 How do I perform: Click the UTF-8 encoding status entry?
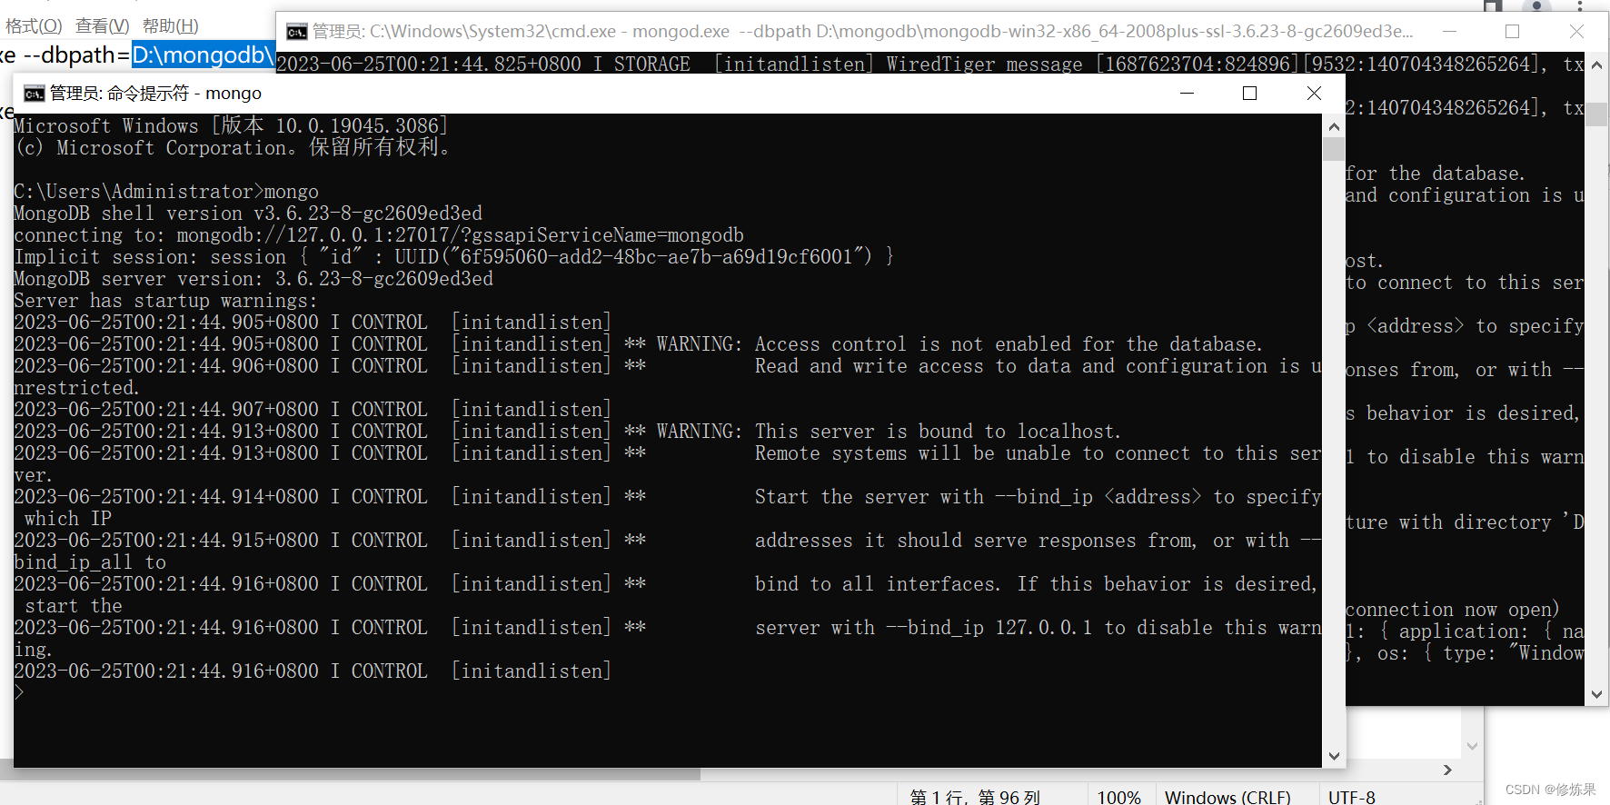point(1352,797)
